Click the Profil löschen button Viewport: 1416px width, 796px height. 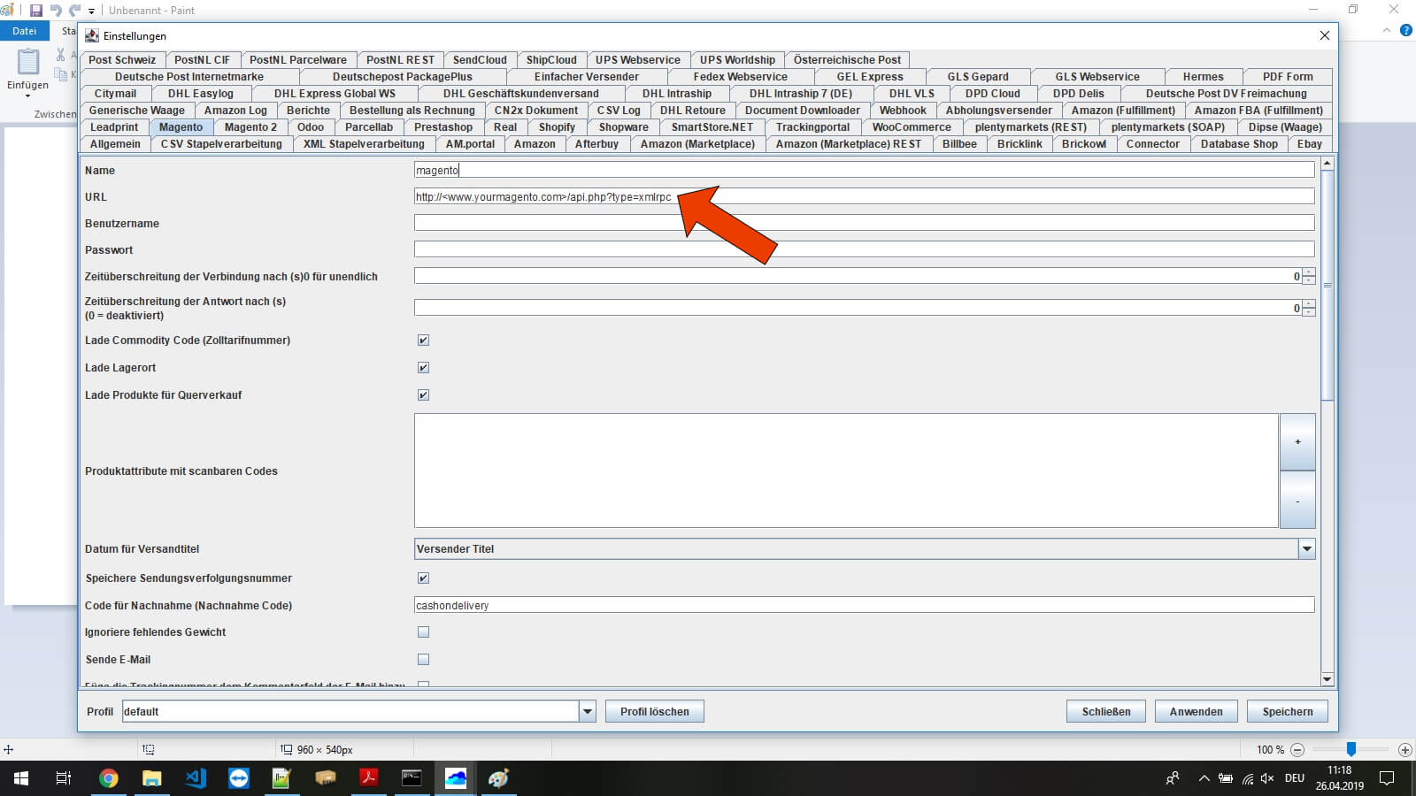click(654, 711)
